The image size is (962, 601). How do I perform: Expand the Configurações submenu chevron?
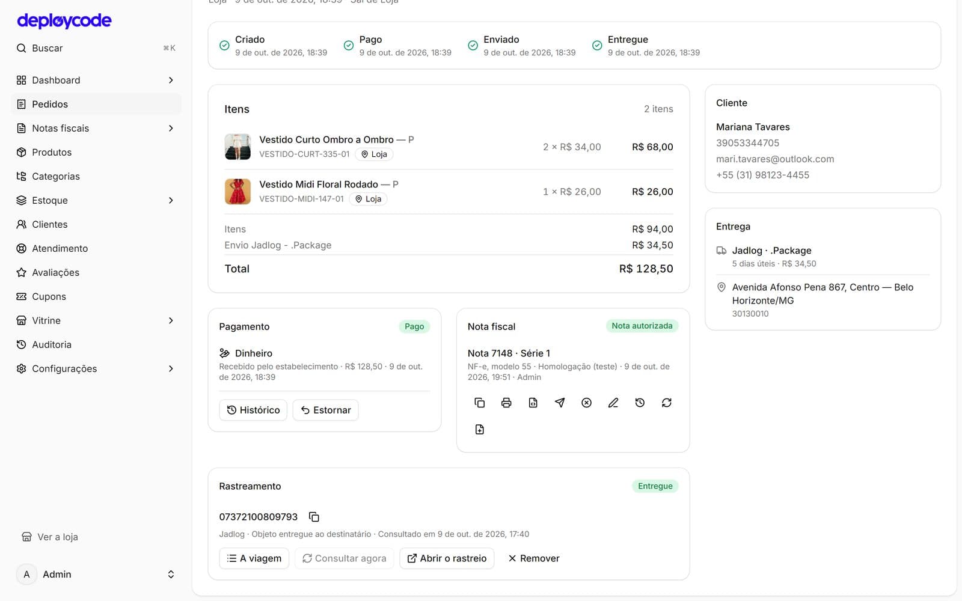coord(171,368)
